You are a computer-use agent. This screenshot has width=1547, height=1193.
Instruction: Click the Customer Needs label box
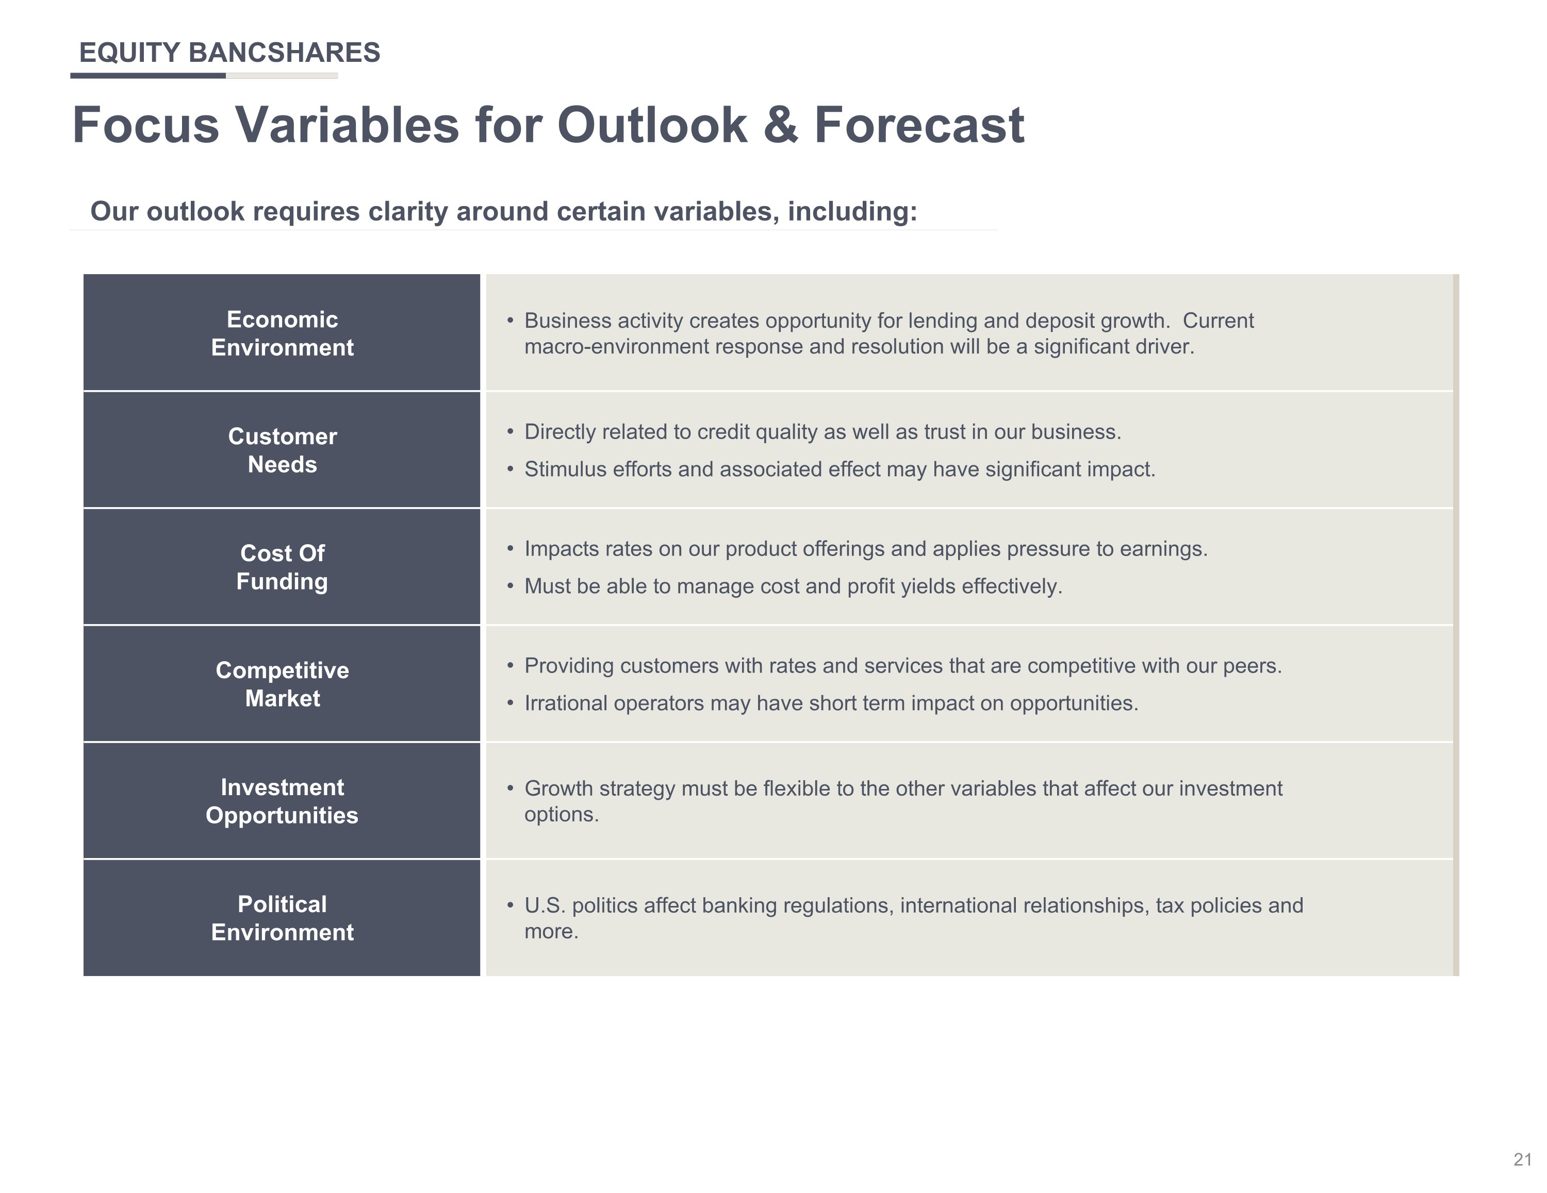282,449
